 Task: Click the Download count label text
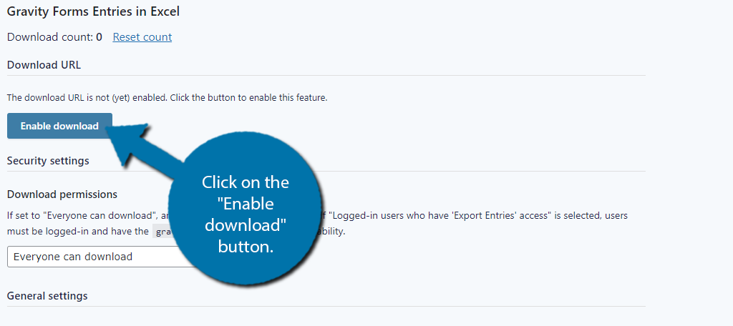pyautogui.click(x=50, y=37)
